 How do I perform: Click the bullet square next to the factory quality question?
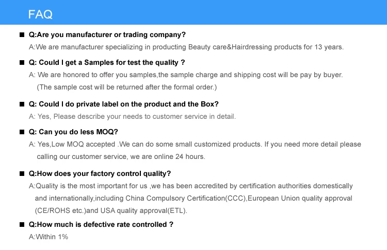pos(22,173)
